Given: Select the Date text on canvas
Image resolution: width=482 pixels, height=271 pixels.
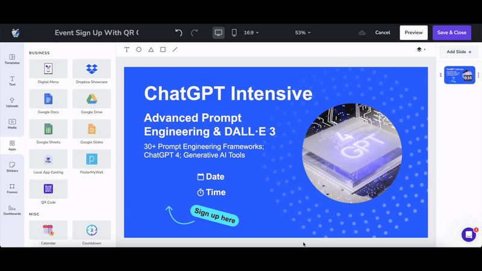Looking at the screenshot, I should point(215,176).
